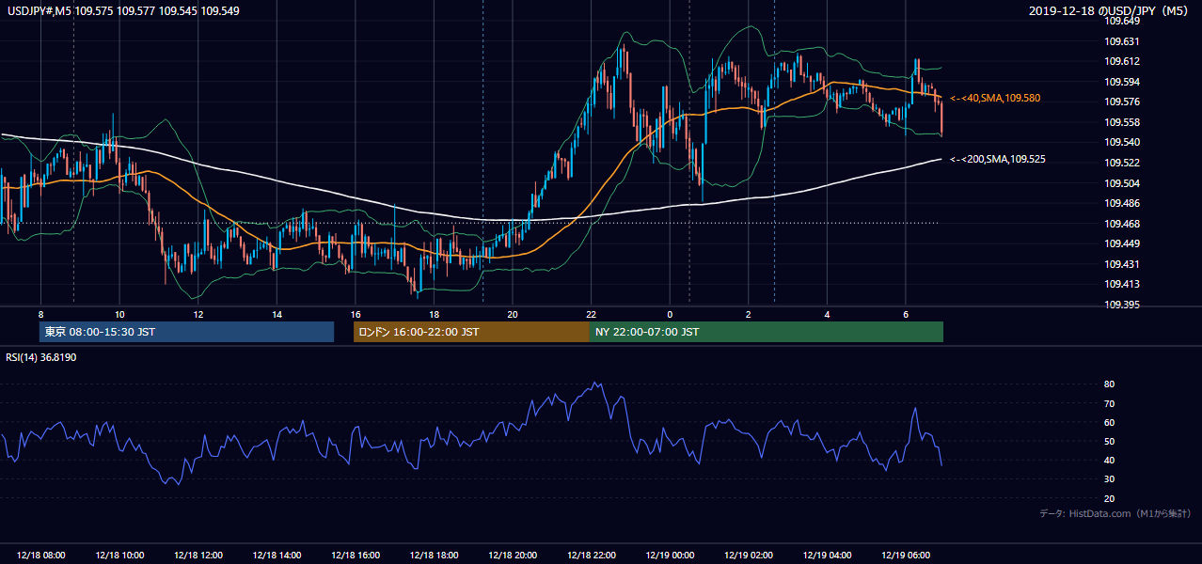
Task: Click the RSI axis level 30
Action: (1110, 479)
